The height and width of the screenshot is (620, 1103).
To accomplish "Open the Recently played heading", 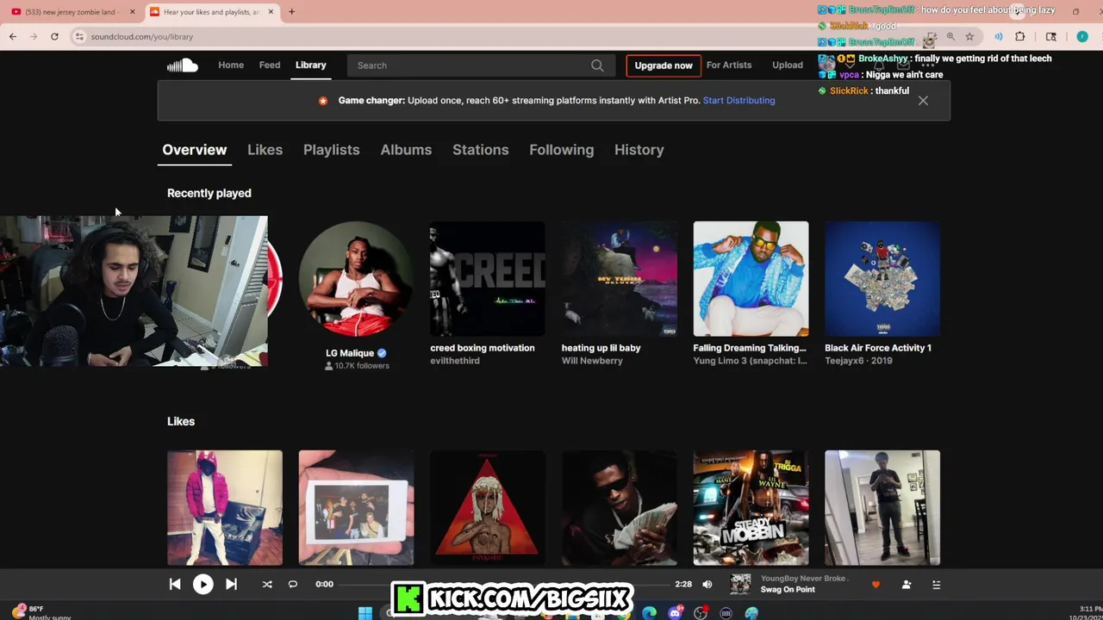I will [x=209, y=194].
